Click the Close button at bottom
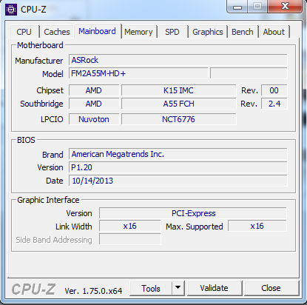This screenshot has width=307, height=305. pos(271,288)
